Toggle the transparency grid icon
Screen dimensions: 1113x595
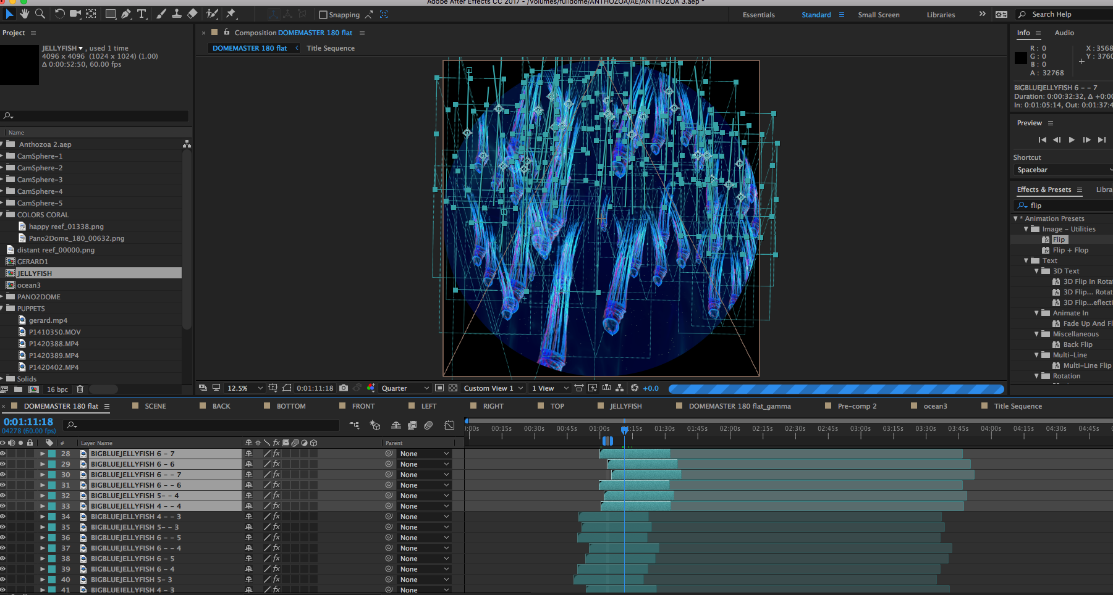pos(453,388)
